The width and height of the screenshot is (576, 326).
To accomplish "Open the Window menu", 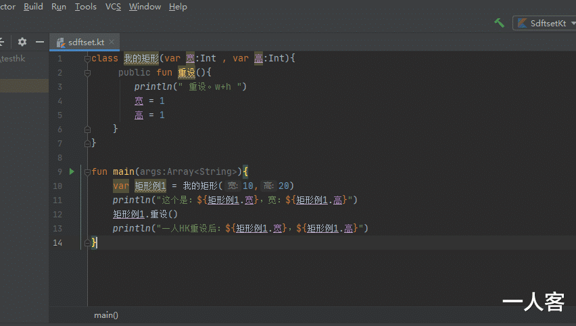I will point(145,7).
